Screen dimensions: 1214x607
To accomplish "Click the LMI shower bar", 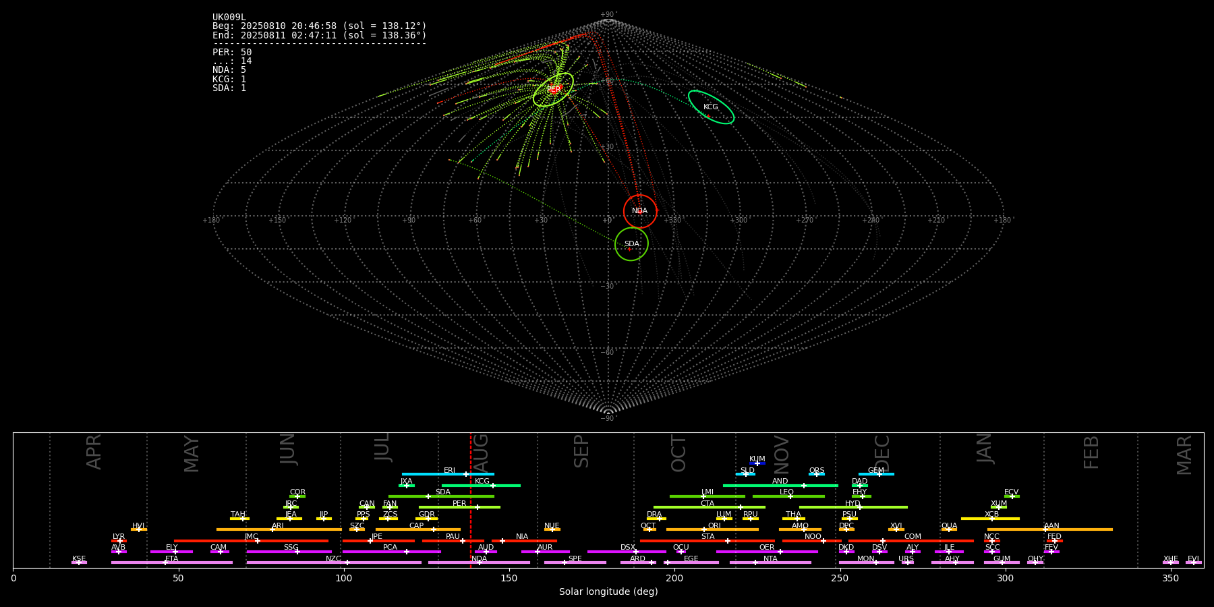I will point(707,496).
